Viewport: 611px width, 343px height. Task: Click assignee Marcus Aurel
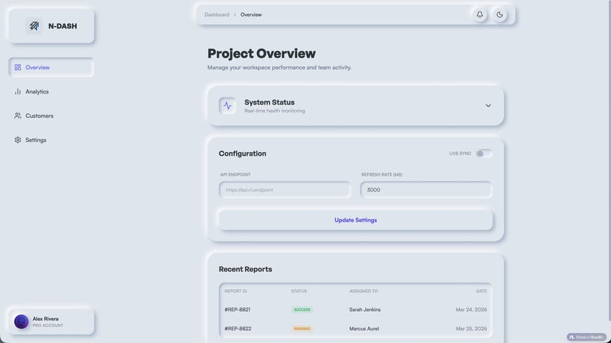pos(364,328)
